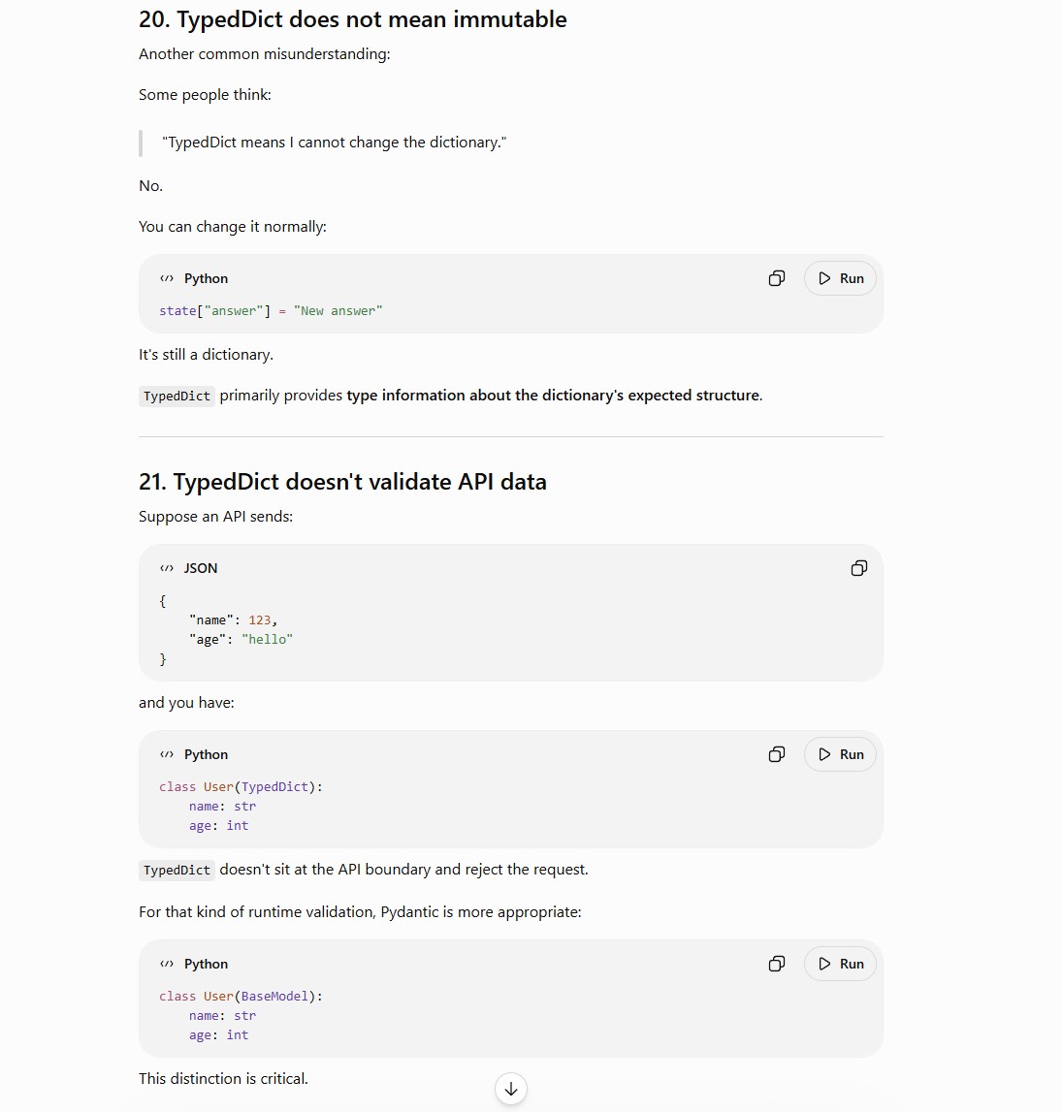The width and height of the screenshot is (1063, 1112).
Task: Click the 'New answer' string in code
Action: 338,310
